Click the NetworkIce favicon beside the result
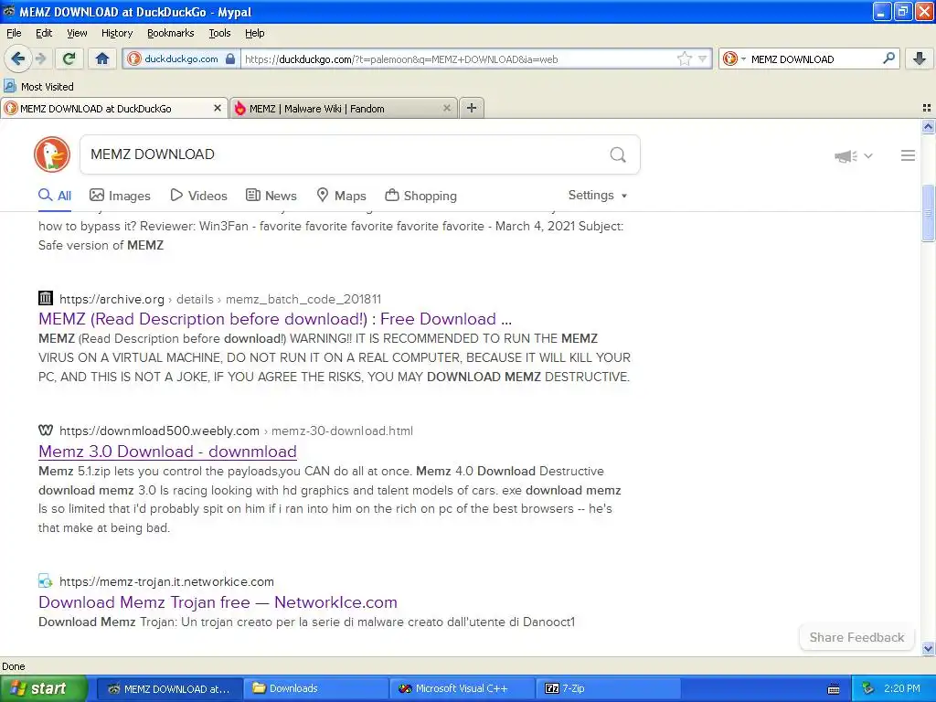The width and height of the screenshot is (936, 702). point(46,580)
